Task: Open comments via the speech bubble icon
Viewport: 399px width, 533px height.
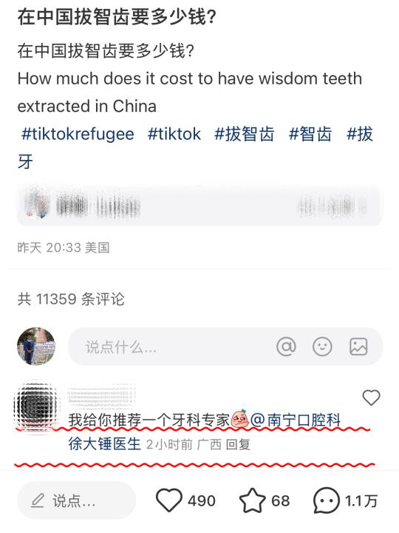Action: click(326, 500)
